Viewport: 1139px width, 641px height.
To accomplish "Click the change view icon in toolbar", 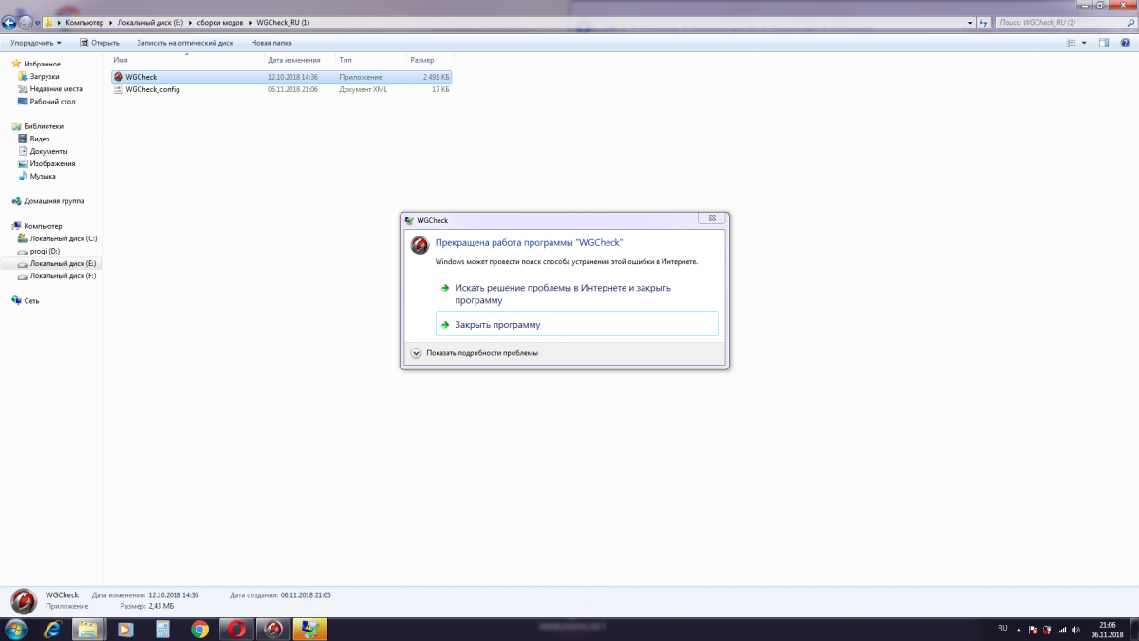I will point(1071,43).
